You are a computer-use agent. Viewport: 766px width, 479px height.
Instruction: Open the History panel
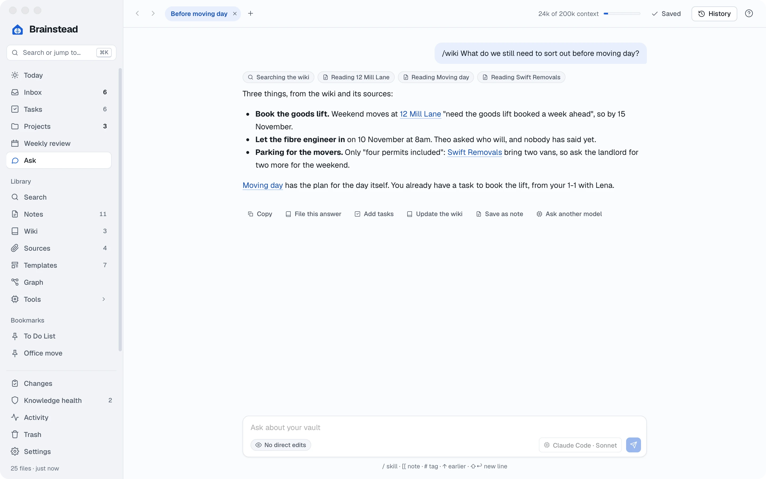pos(714,14)
